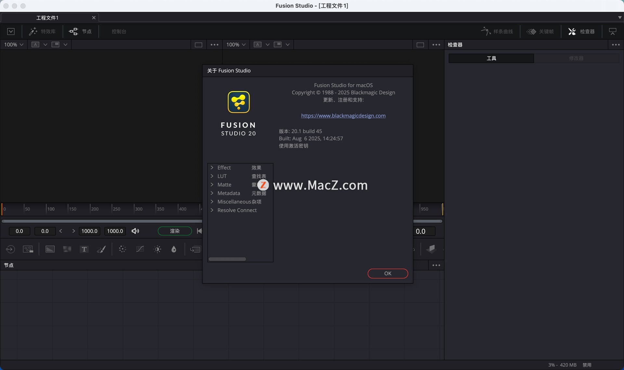The height and width of the screenshot is (370, 624).
Task: Expand the Matte tree item
Action: click(212, 184)
